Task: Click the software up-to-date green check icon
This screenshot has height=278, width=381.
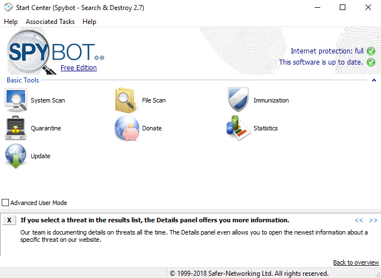Action: tap(371, 62)
